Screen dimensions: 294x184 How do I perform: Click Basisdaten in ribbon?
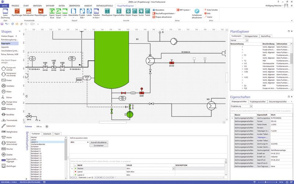(159, 10)
